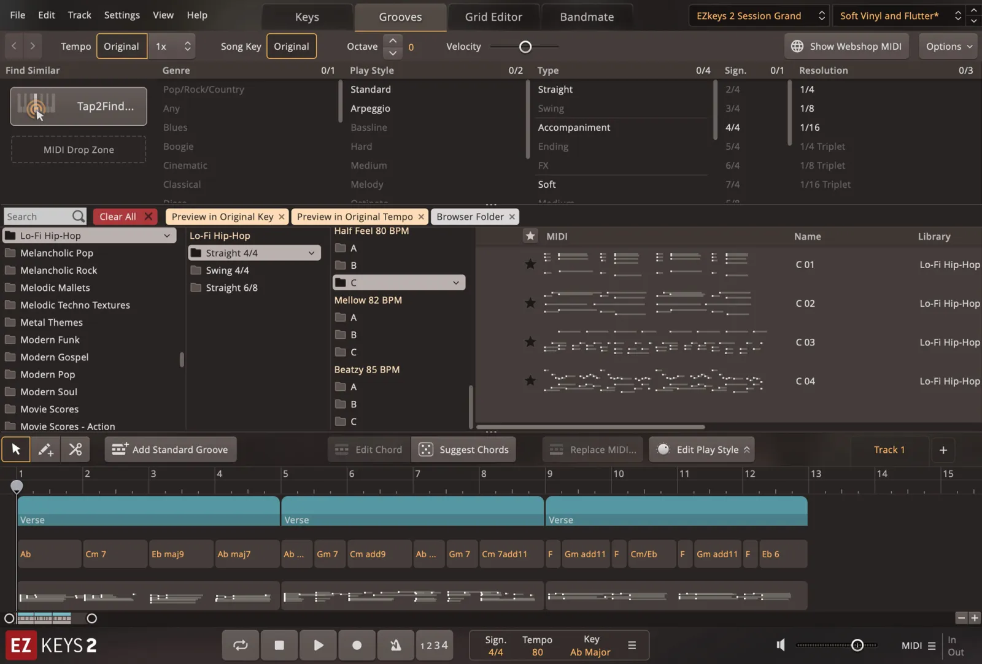Favorite the C 02 MIDI groove
982x664 pixels.
tap(530, 303)
